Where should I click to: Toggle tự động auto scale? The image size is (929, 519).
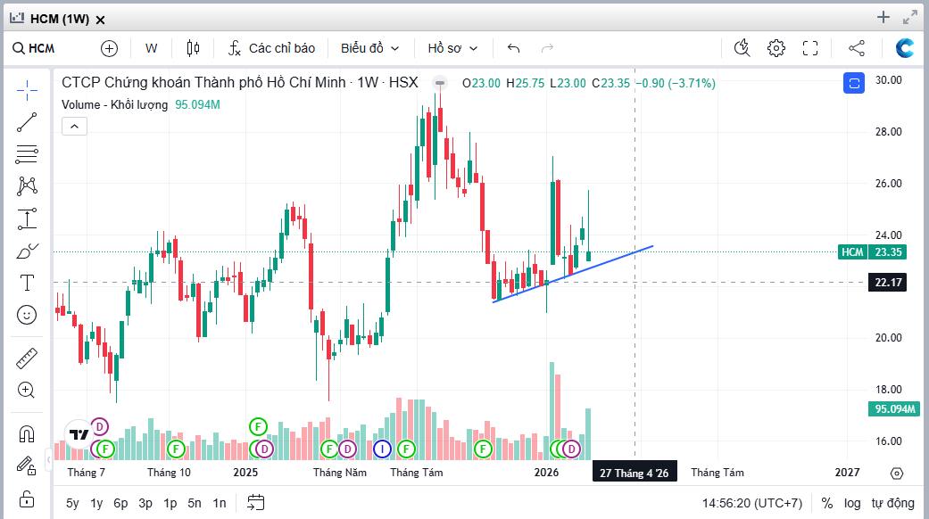(893, 504)
